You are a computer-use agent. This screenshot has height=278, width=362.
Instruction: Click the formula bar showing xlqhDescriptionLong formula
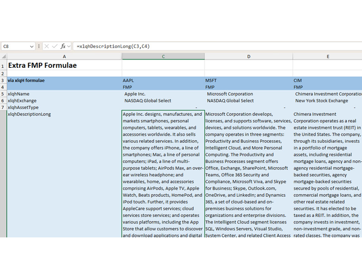pyautogui.click(x=217, y=46)
